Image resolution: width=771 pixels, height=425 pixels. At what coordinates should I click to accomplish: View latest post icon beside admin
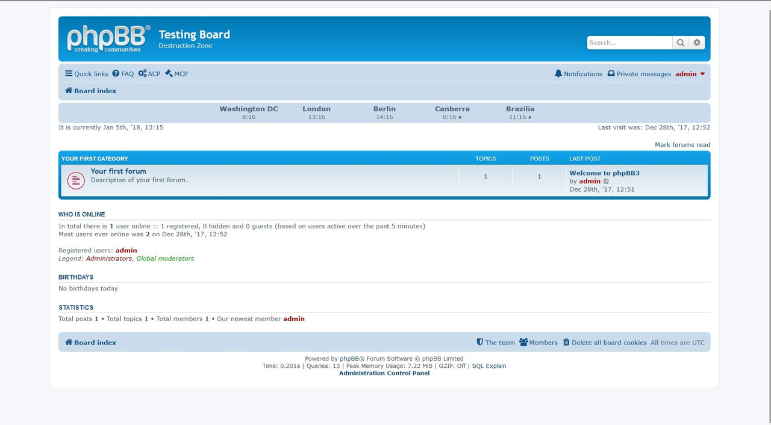(606, 182)
